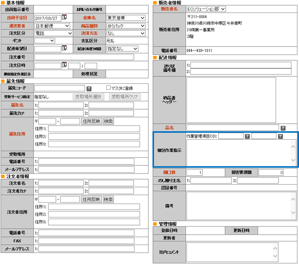Focus the 配達希望日 date field
This screenshot has height=265, width=299.
coord(48,49)
